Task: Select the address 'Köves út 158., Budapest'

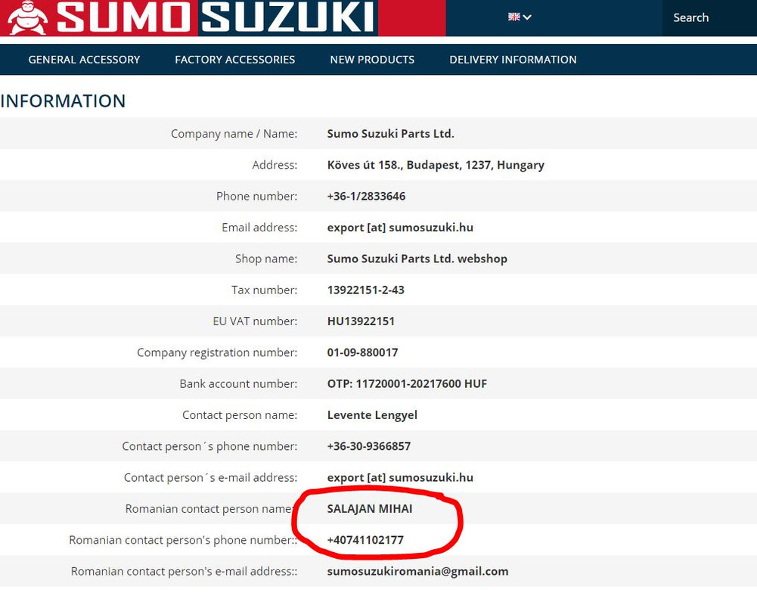Action: [x=436, y=165]
